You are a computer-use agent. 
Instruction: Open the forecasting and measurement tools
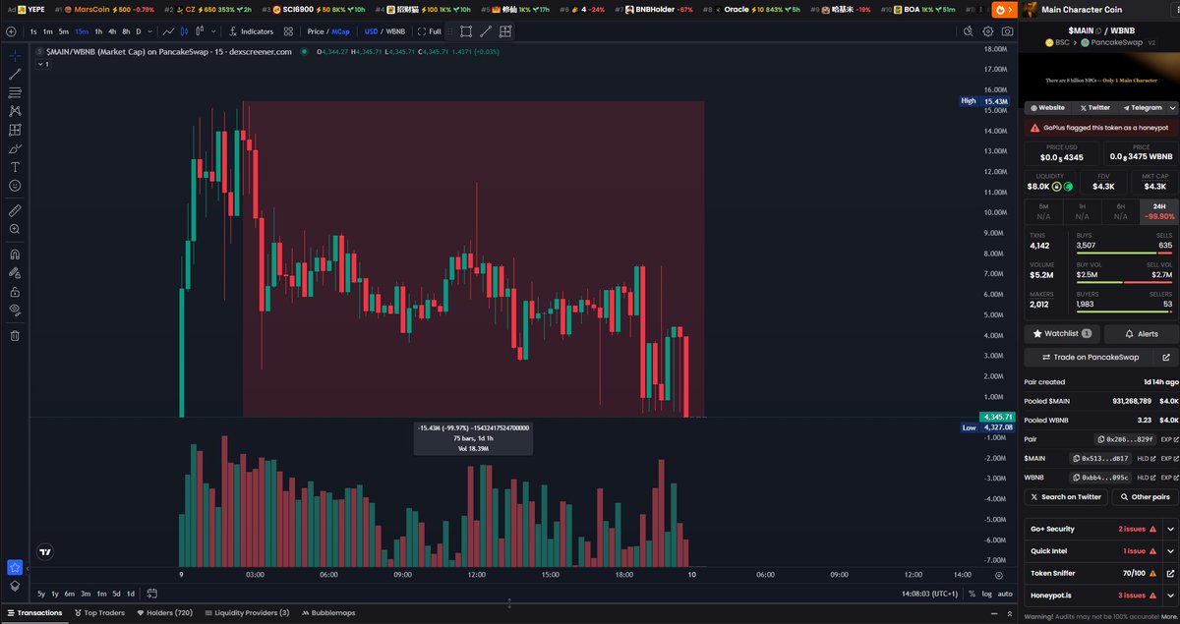click(x=15, y=130)
